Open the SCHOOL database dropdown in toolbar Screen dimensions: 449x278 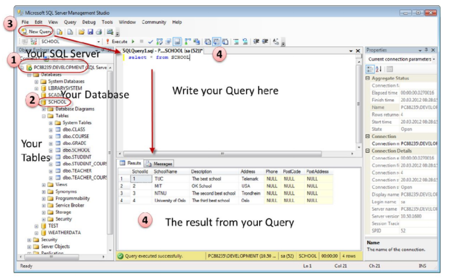click(x=98, y=42)
